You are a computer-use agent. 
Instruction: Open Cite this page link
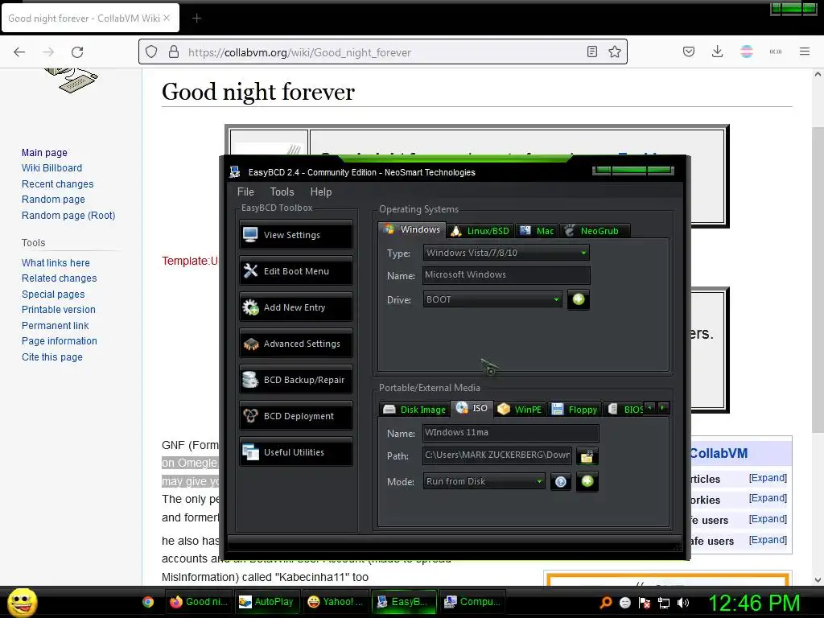point(52,356)
